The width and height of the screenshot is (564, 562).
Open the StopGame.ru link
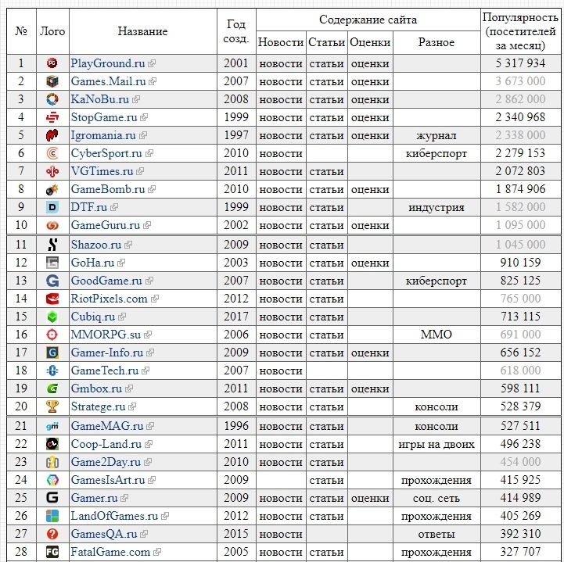tap(104, 117)
